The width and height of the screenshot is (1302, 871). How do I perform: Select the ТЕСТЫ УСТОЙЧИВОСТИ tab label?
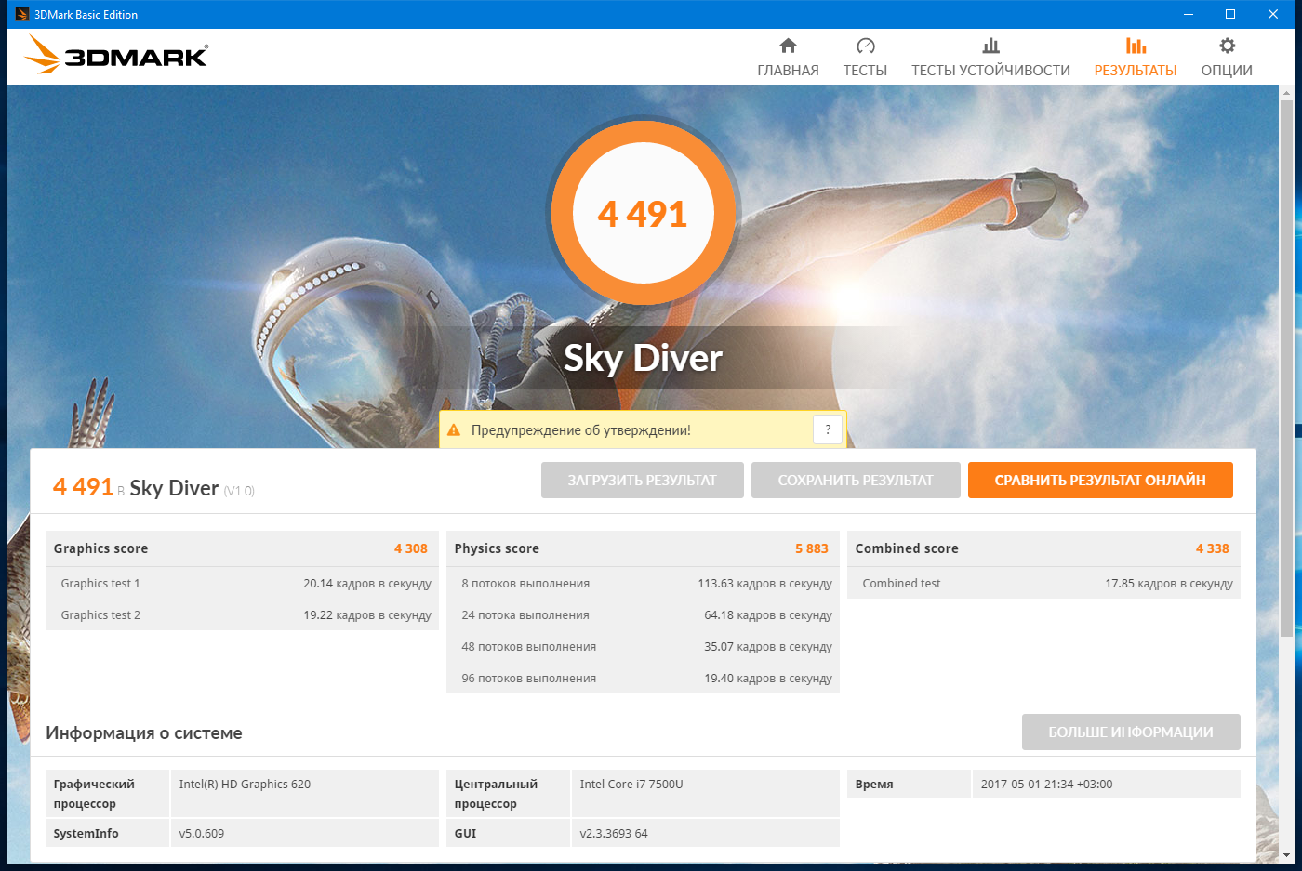click(990, 71)
